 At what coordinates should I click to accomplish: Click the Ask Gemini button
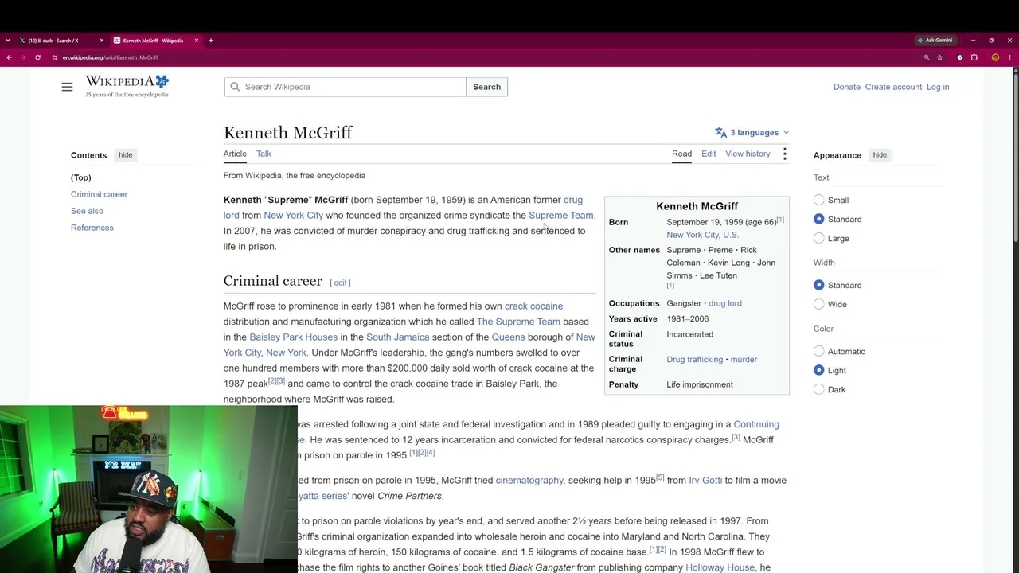coord(935,41)
